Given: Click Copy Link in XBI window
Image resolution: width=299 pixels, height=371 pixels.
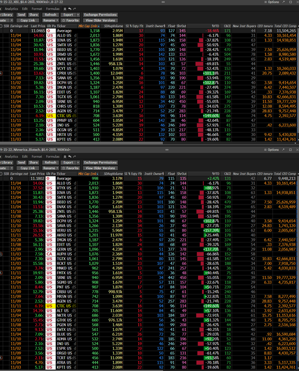Looking at the screenshot, I should pos(28,20).
